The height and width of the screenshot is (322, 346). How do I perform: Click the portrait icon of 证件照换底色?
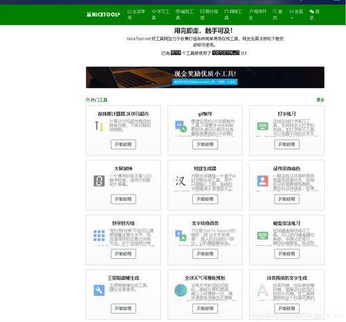coord(263,181)
